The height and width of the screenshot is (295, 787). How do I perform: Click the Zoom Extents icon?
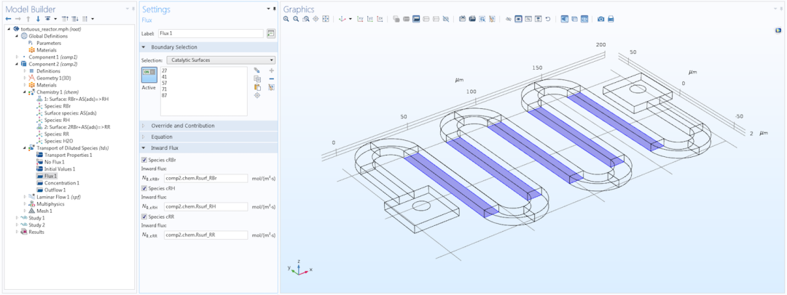(x=326, y=19)
